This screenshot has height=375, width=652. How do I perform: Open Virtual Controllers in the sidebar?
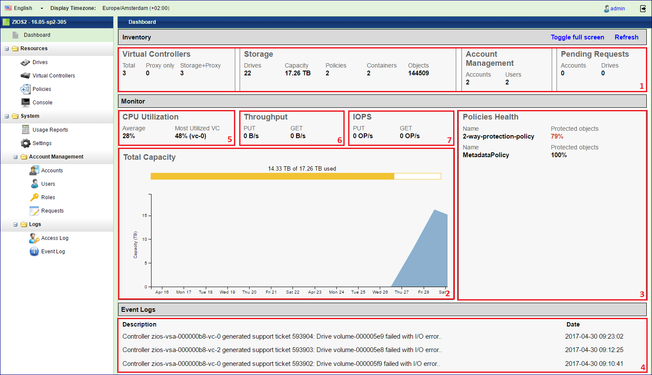54,76
